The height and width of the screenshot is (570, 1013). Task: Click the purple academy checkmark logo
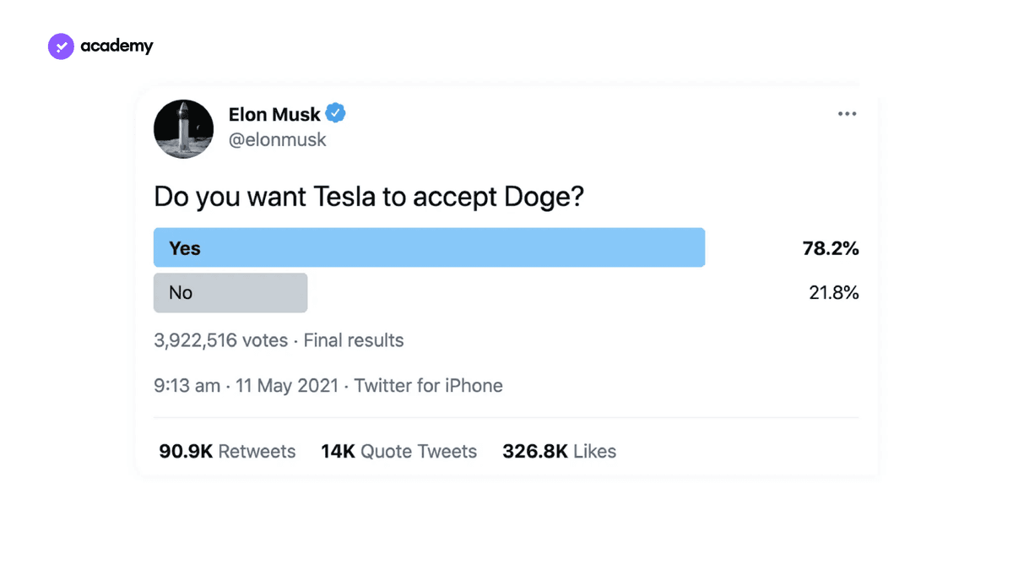[x=62, y=46]
